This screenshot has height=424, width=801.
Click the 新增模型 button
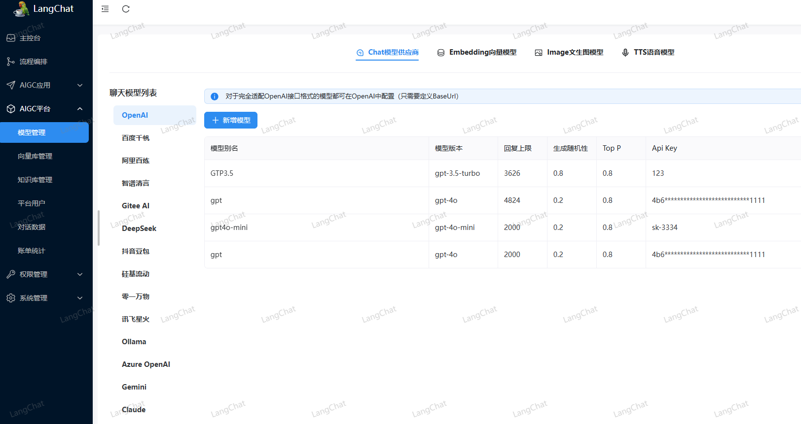[231, 120]
